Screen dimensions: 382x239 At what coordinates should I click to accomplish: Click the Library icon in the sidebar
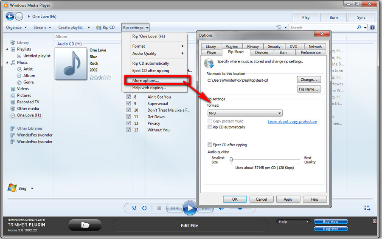(x=13, y=43)
